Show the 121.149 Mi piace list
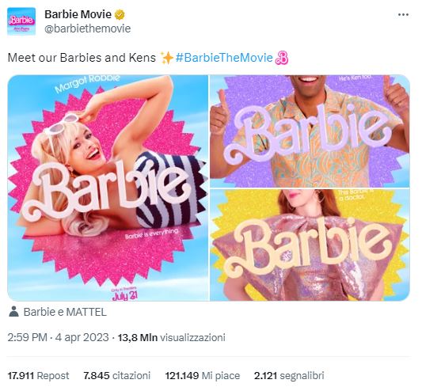Screen dimensions: 422x391 [203, 375]
